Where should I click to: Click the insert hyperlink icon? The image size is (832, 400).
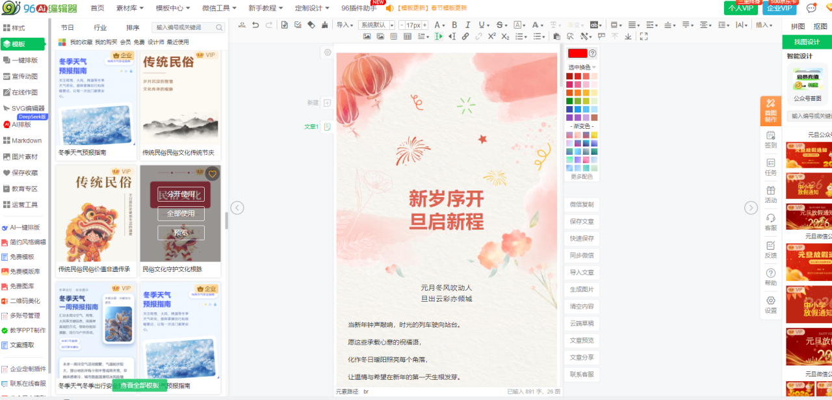pyautogui.click(x=465, y=37)
